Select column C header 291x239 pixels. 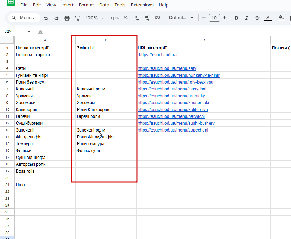(x=204, y=40)
